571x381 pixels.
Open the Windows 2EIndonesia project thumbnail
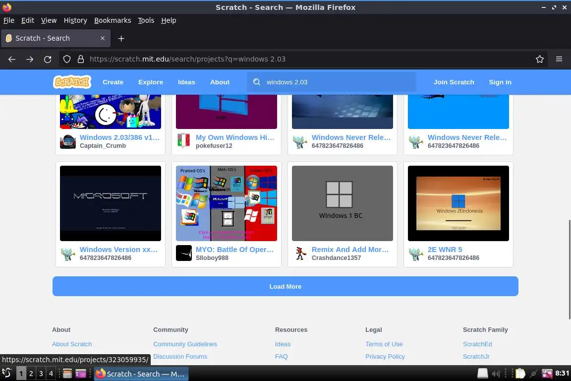point(458,203)
